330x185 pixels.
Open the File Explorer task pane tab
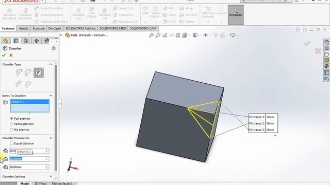326,54
